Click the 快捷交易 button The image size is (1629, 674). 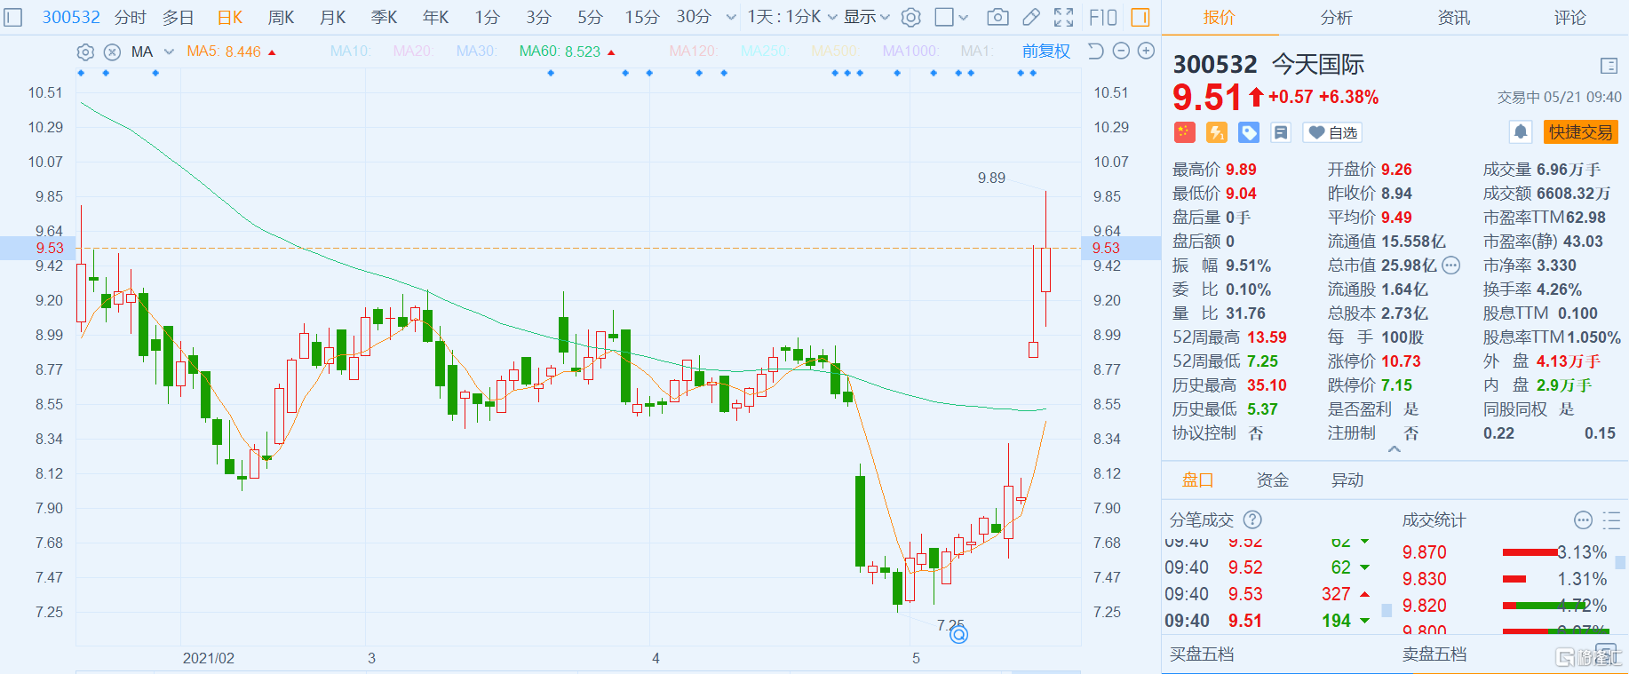[x=1580, y=132]
